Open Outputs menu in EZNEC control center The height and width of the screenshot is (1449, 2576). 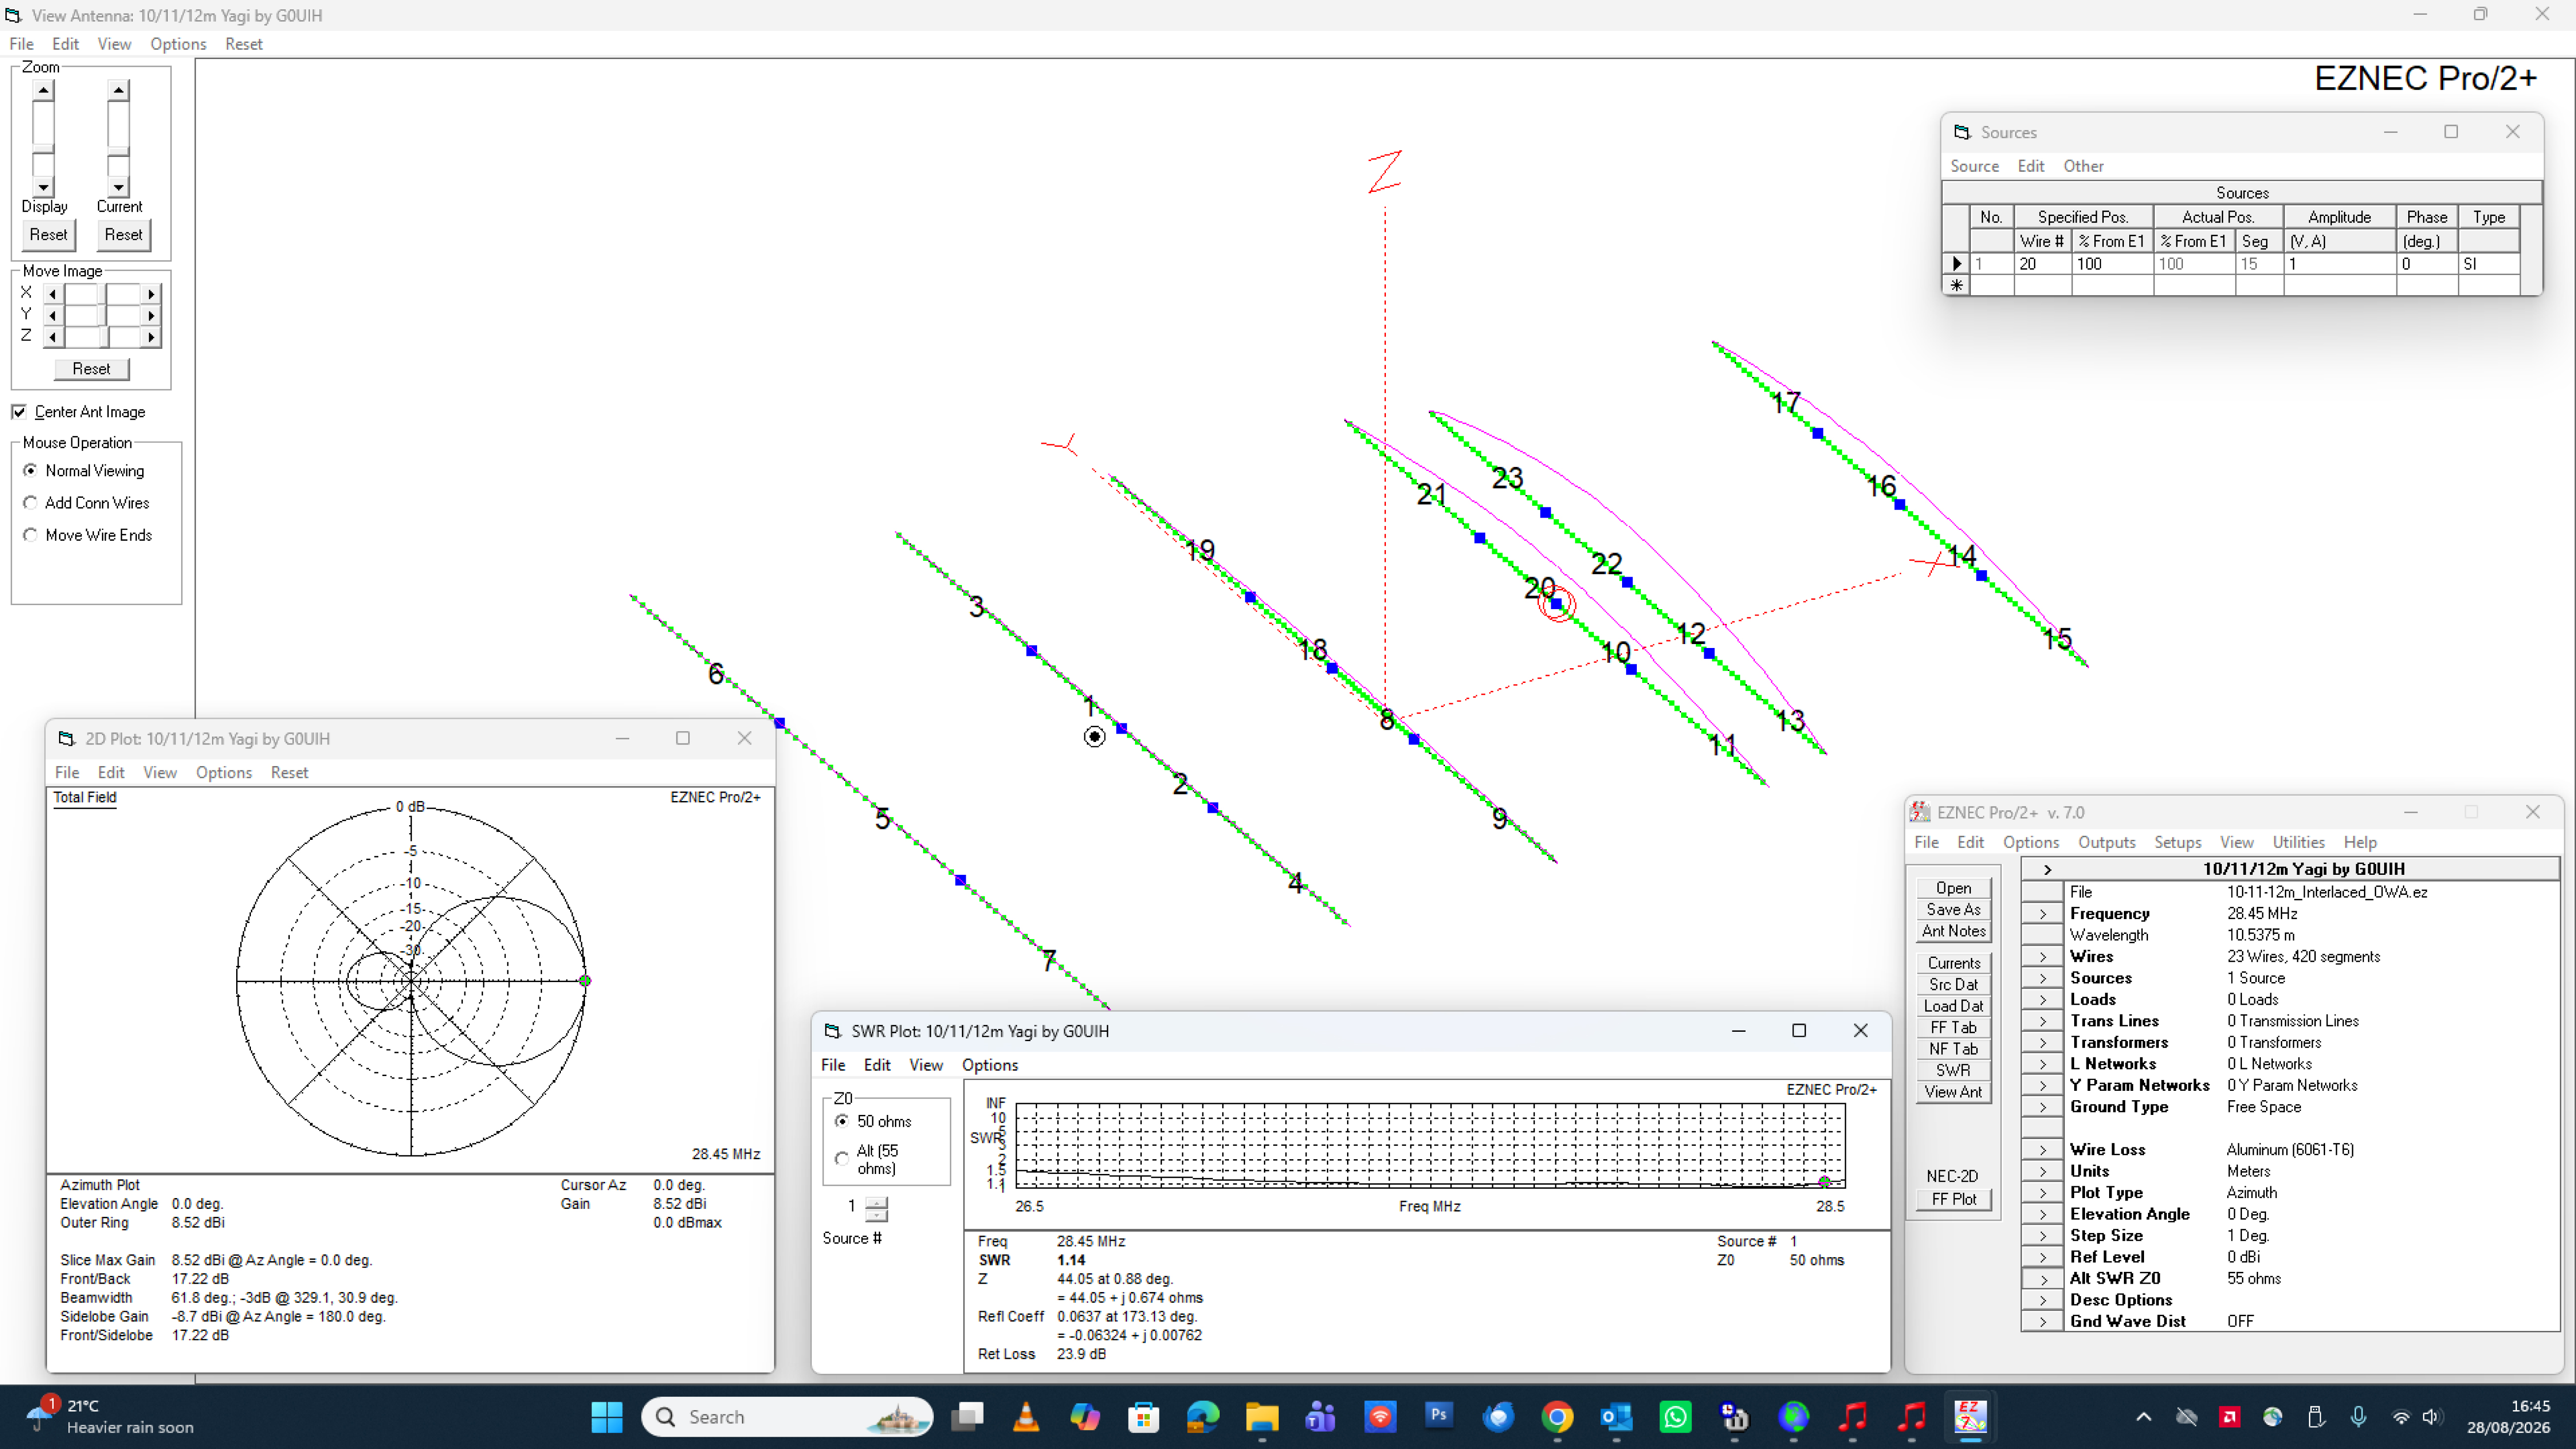(x=2106, y=842)
